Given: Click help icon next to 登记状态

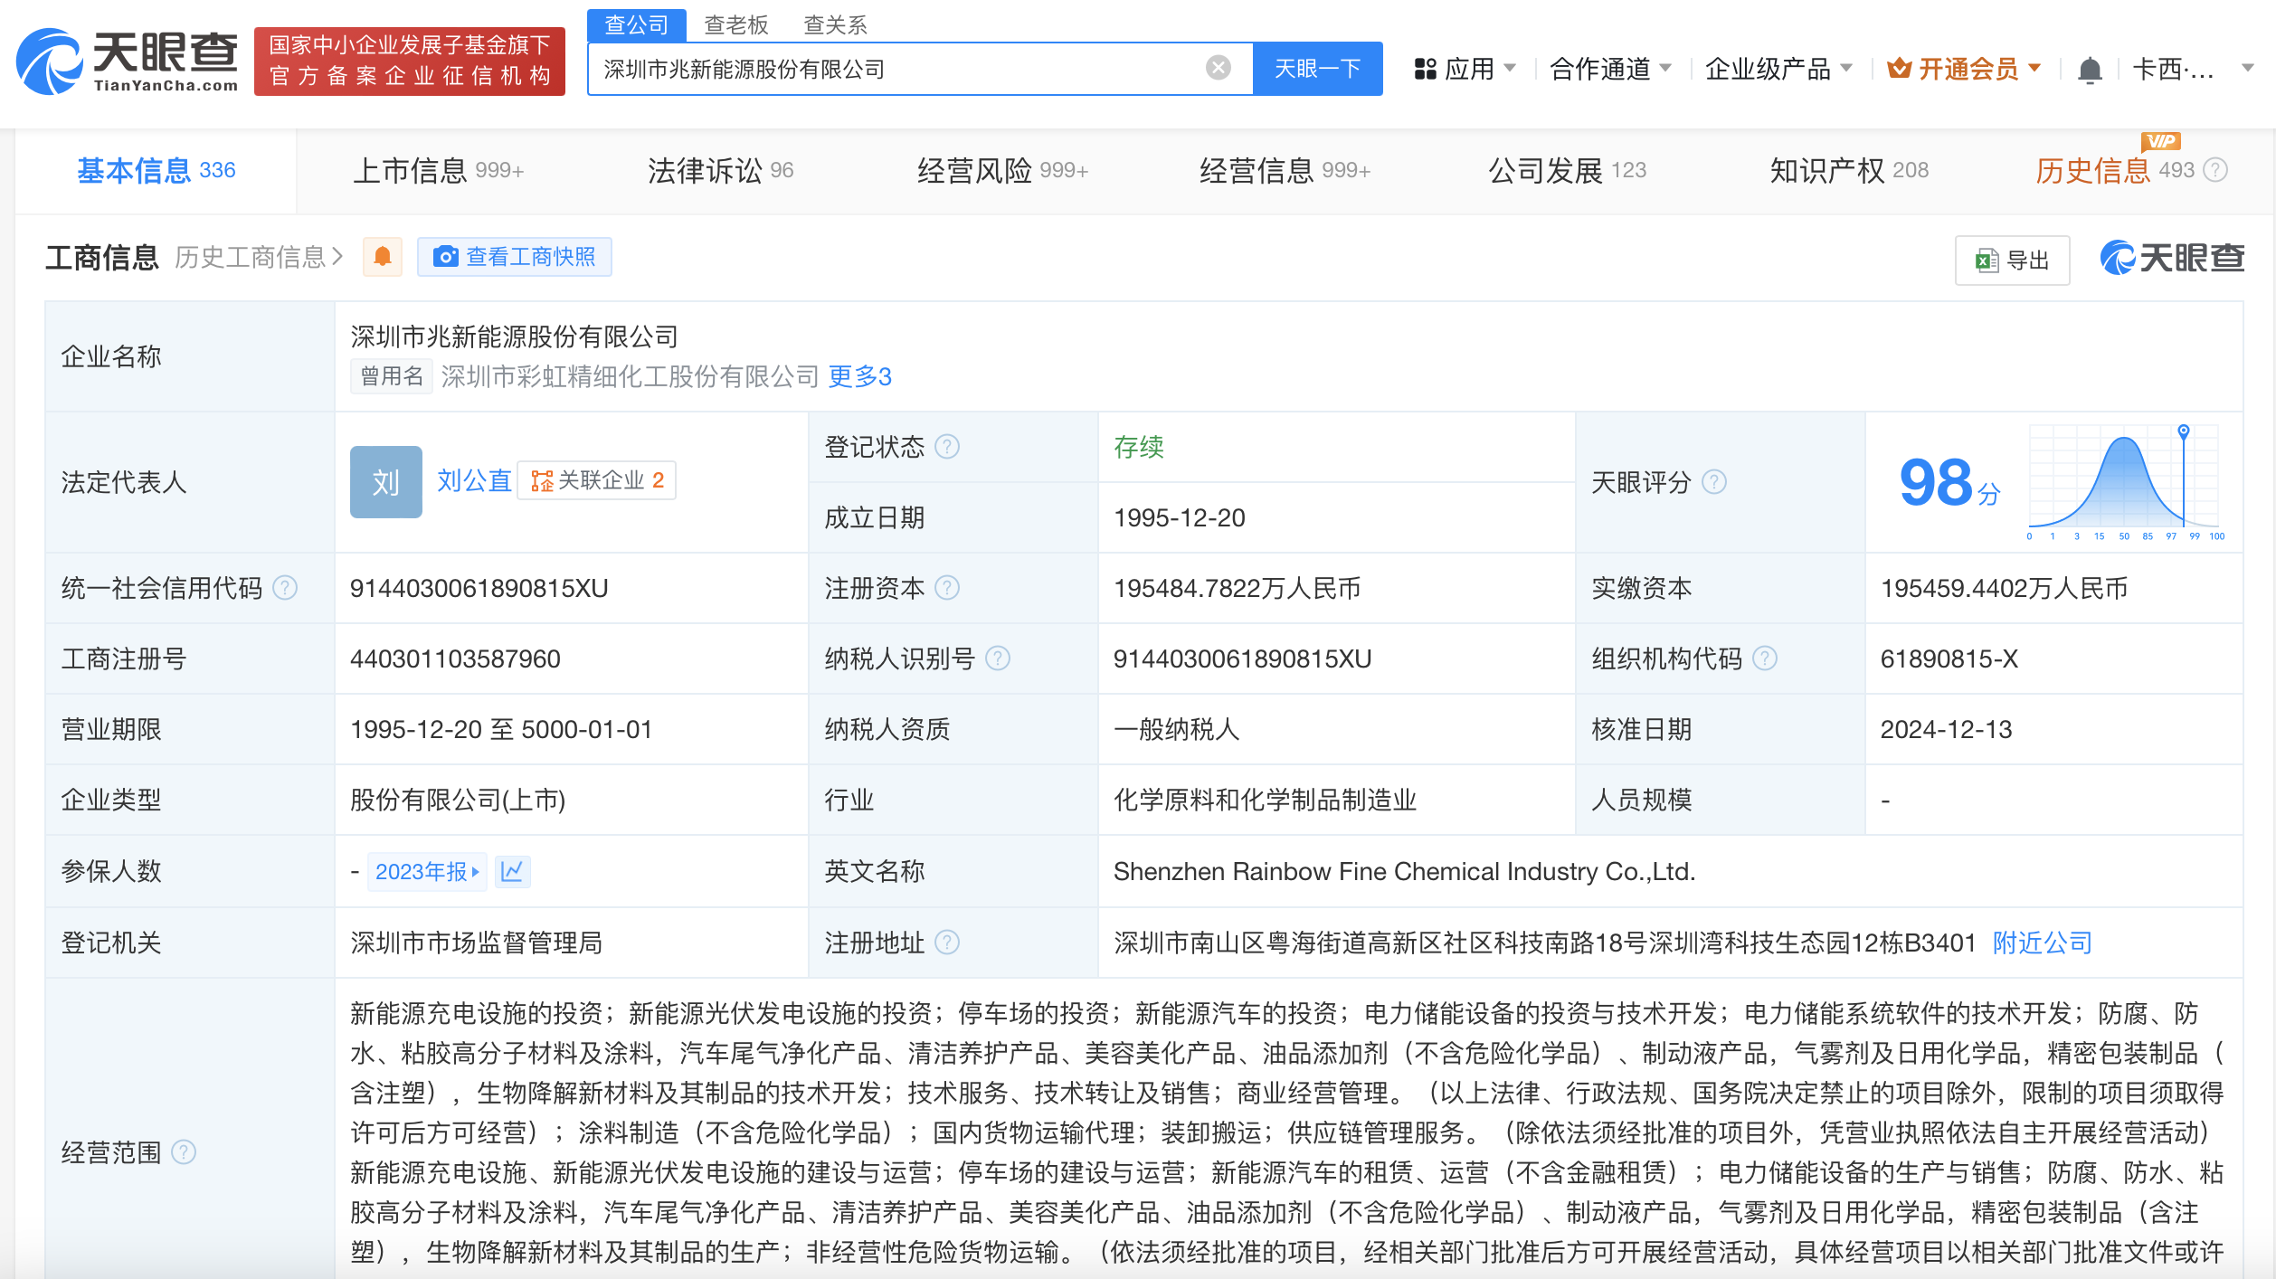Looking at the screenshot, I should coord(947,447).
